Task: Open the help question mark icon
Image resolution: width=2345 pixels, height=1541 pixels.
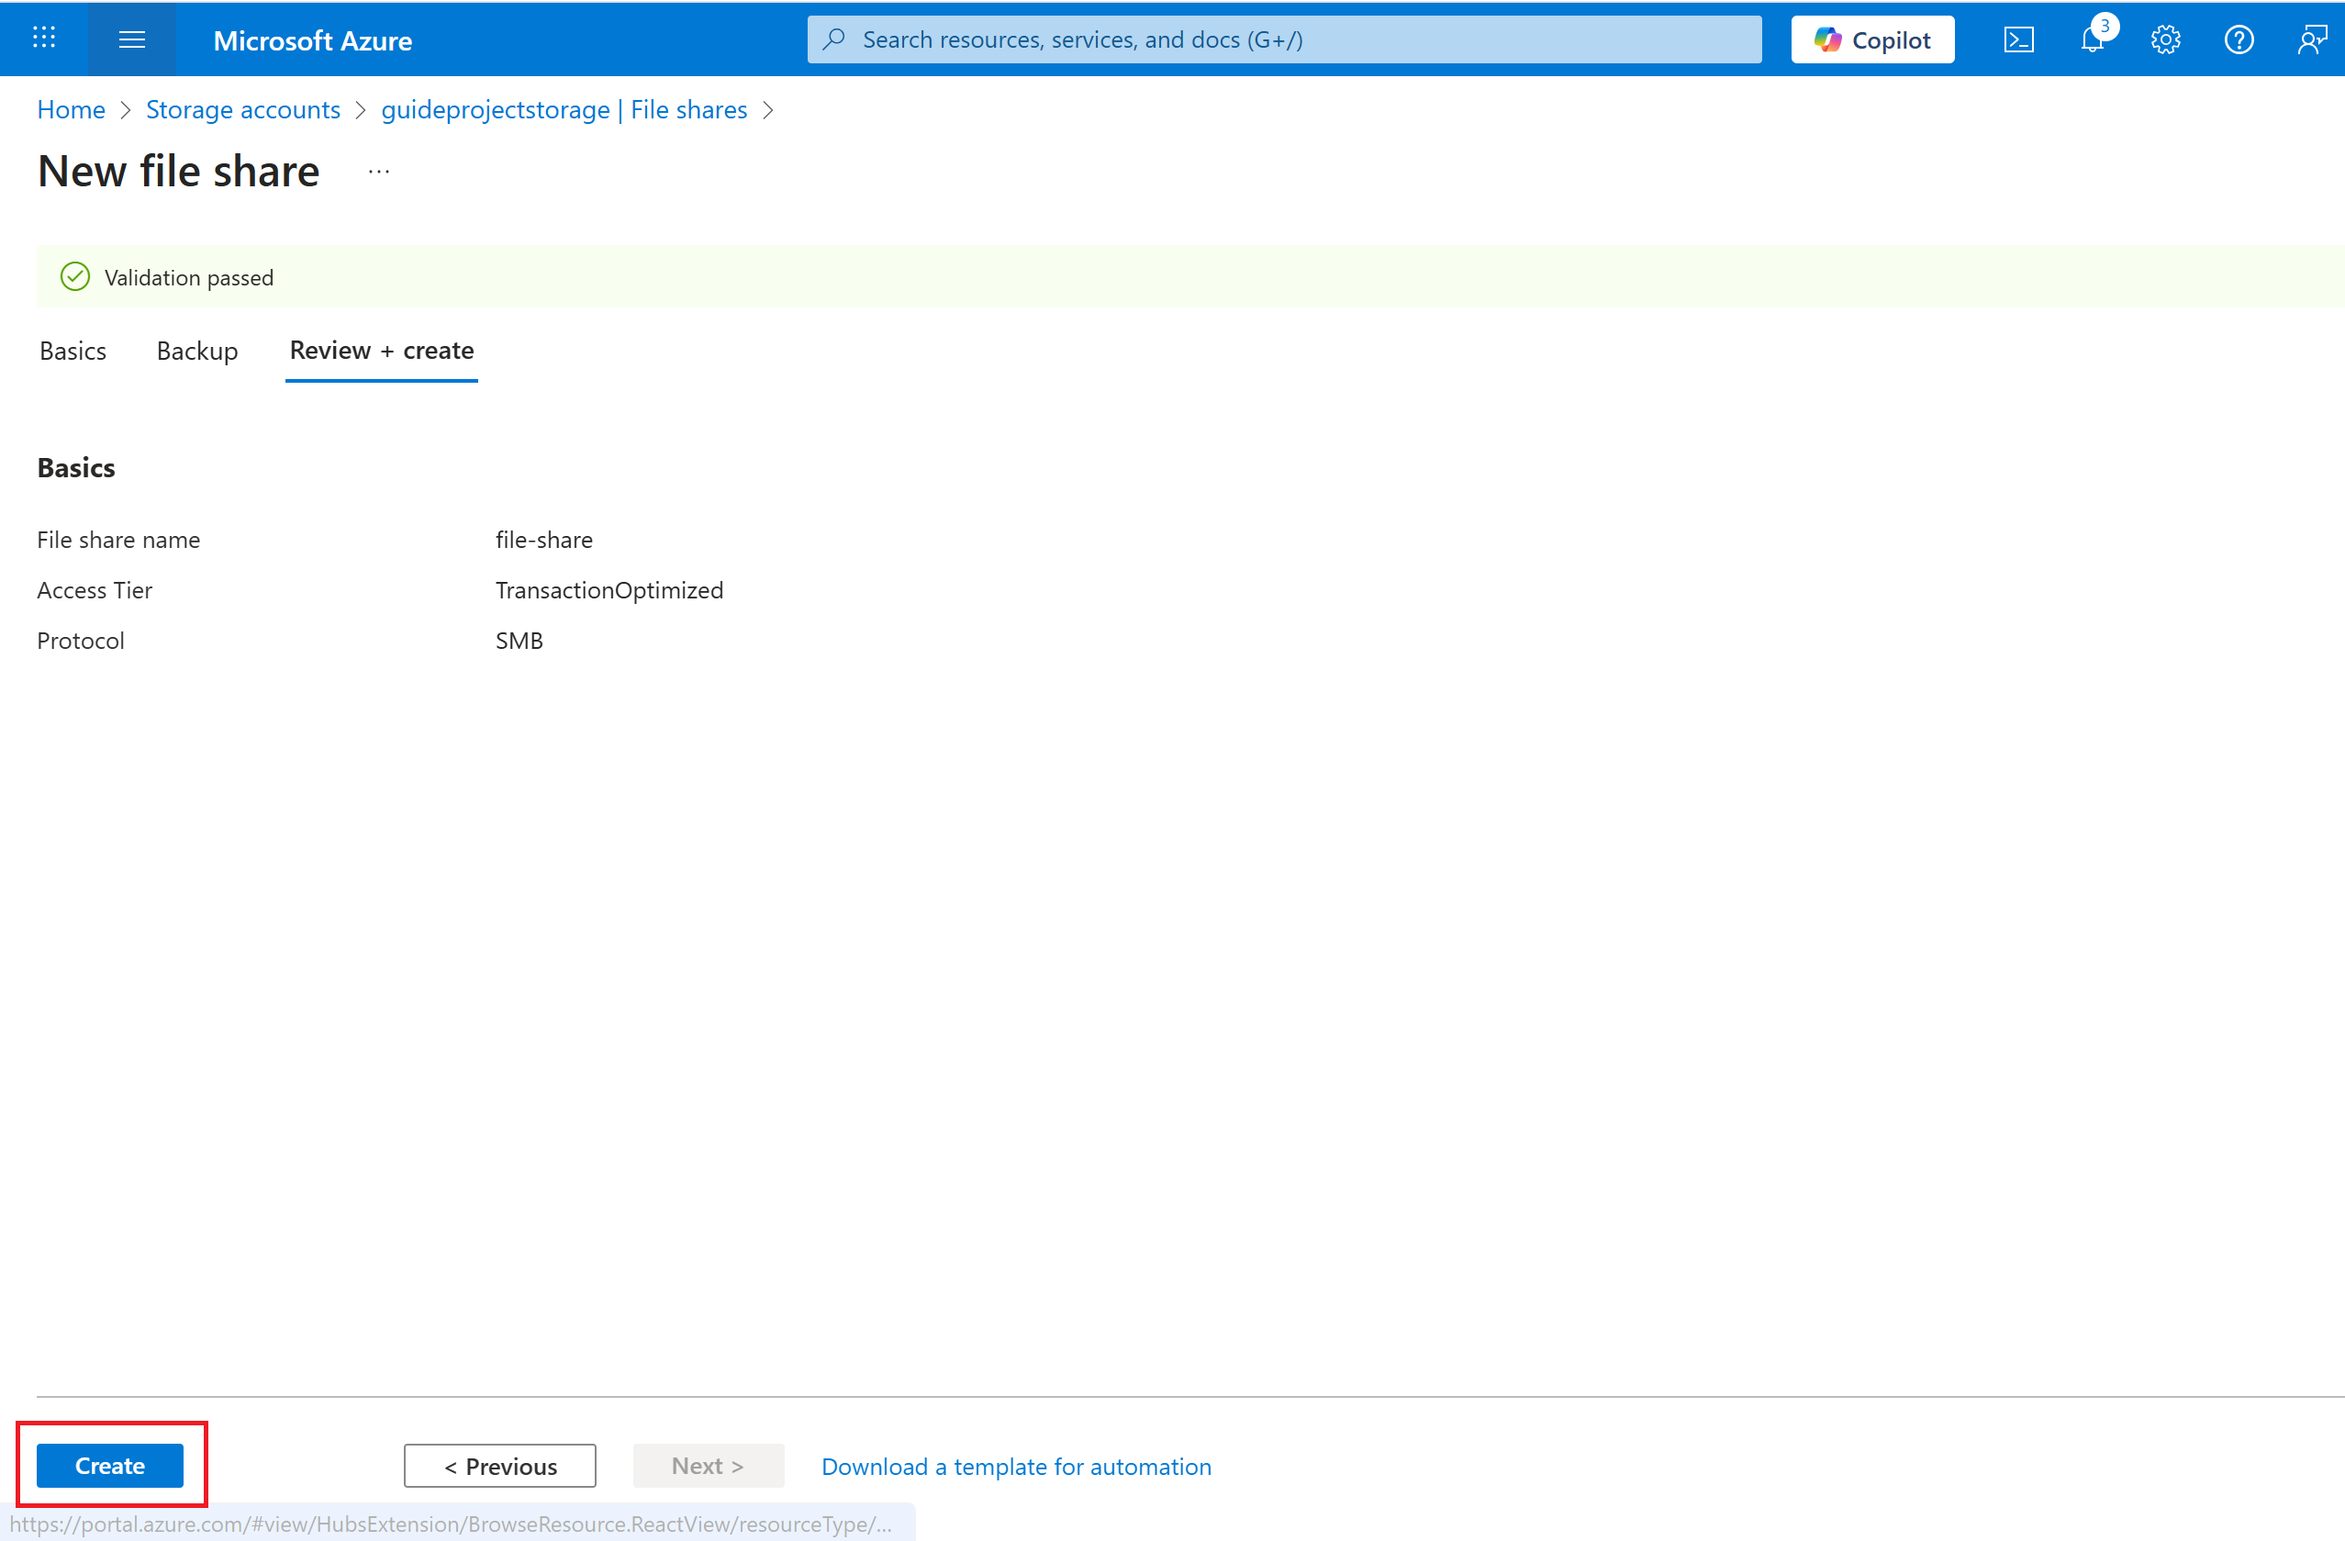Action: point(2239,39)
